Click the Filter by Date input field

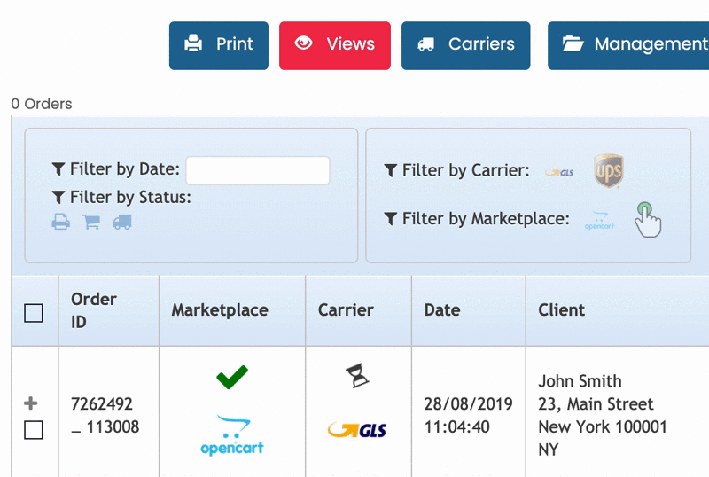coord(258,170)
